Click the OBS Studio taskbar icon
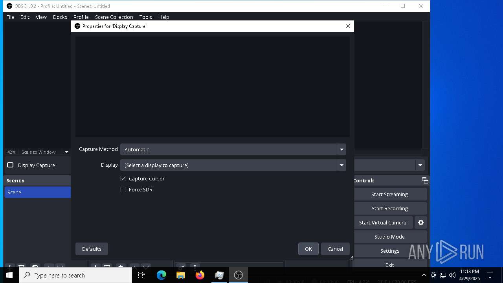Viewport: 503px width, 283px height. click(x=239, y=275)
